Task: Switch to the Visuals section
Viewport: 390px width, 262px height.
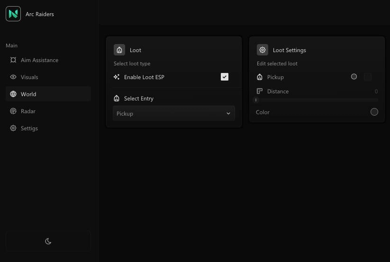Action: (x=29, y=77)
